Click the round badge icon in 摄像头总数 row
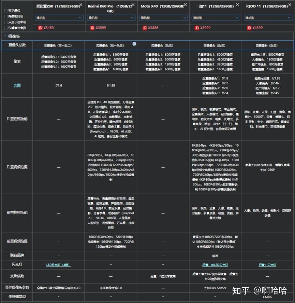This screenshot has height=303, width=295. [x=134, y=44]
